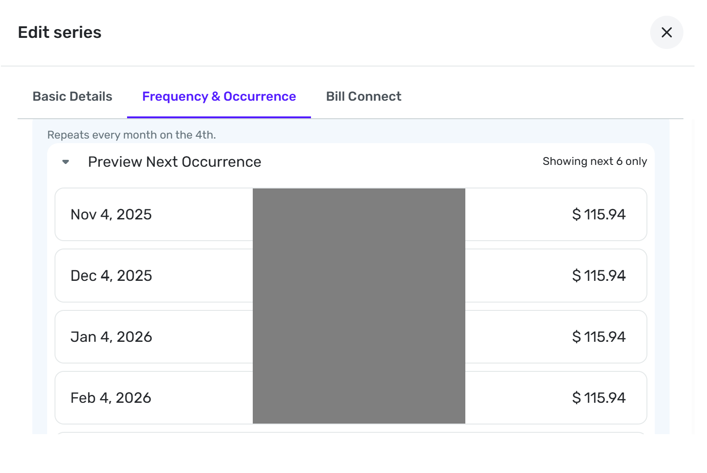Select the Dec 4, 2025 occurrence date
This screenshot has height=473, width=707.
click(111, 276)
